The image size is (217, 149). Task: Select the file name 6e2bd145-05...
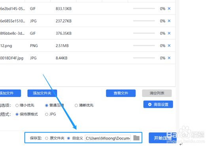point(13,9)
